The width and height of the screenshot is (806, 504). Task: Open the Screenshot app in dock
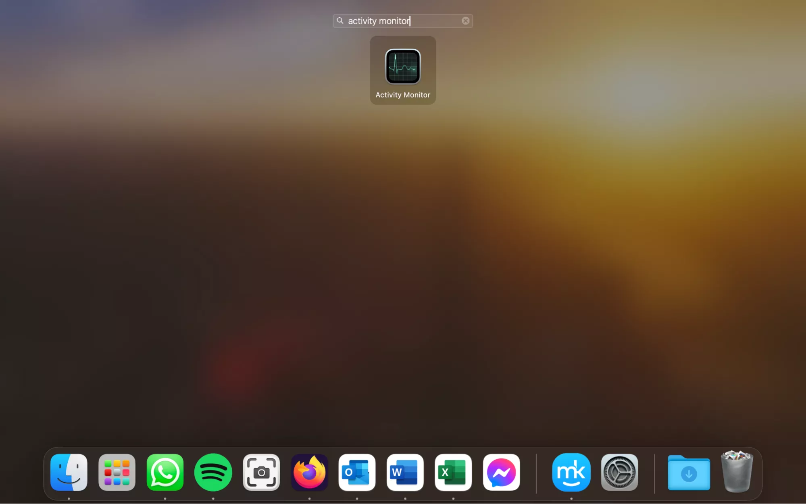click(x=261, y=472)
